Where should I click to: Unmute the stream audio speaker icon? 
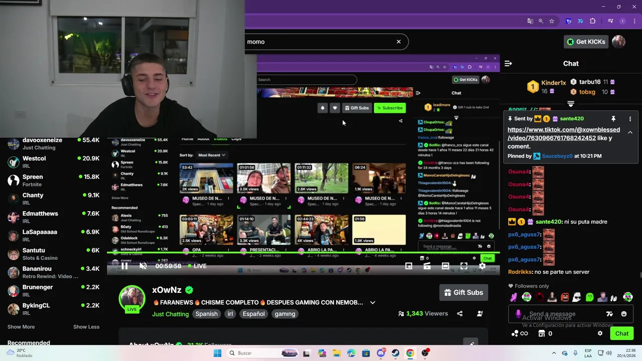coord(143,266)
